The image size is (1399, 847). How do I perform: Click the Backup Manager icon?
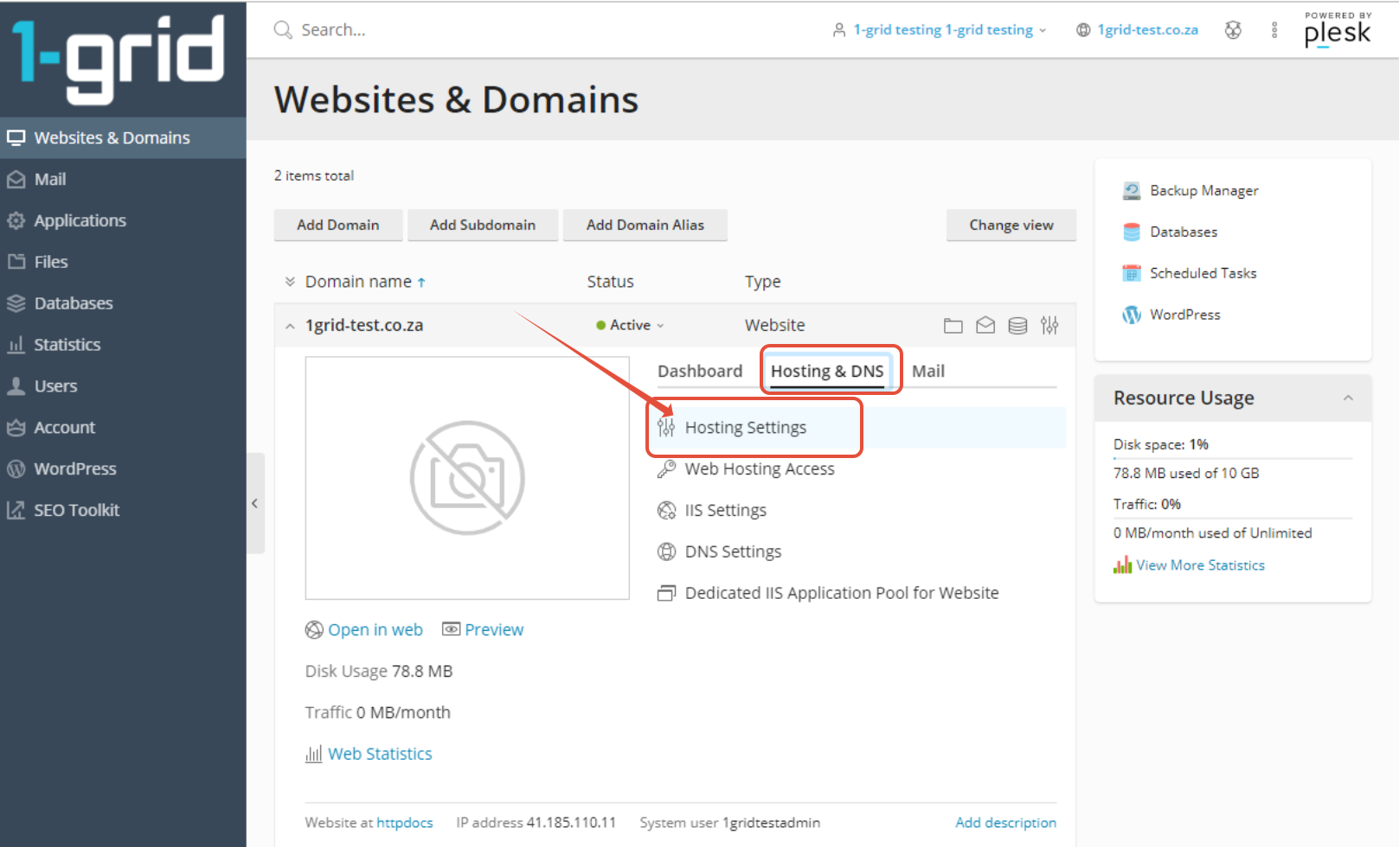click(1131, 191)
